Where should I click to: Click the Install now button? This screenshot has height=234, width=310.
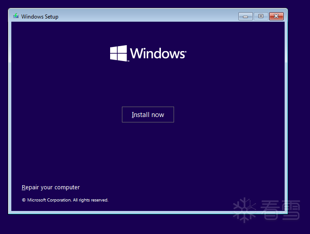point(148,115)
